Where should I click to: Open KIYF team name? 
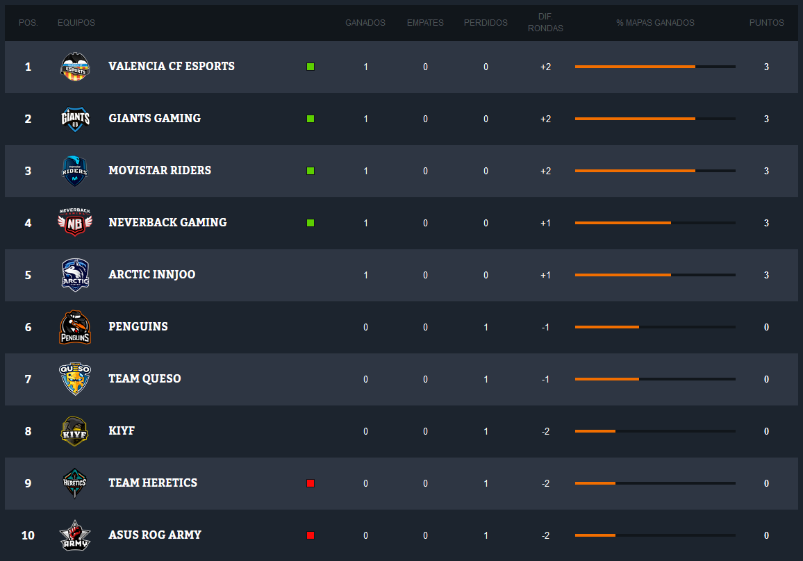(x=122, y=431)
